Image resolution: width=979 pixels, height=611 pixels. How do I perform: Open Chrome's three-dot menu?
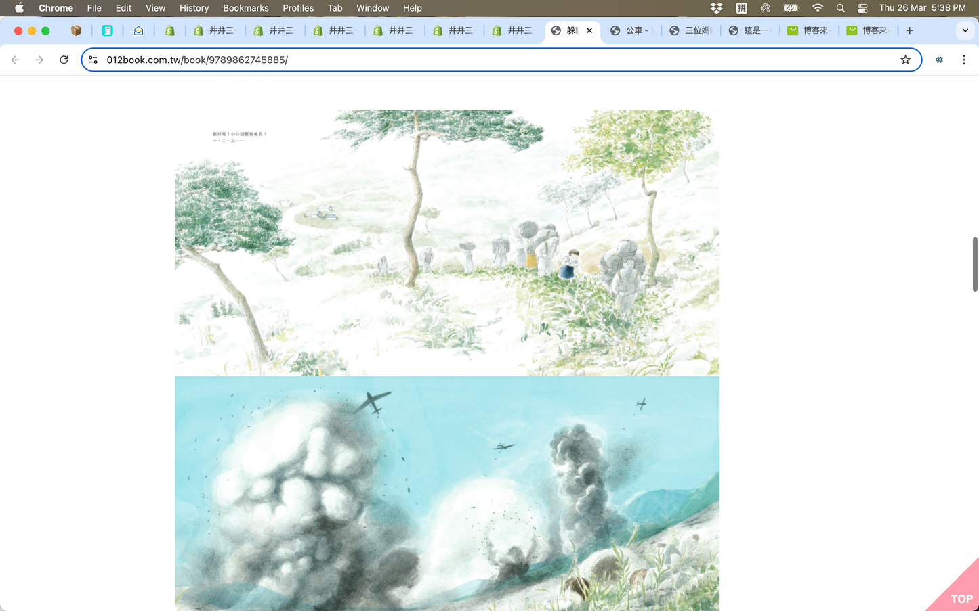pyautogui.click(x=963, y=60)
